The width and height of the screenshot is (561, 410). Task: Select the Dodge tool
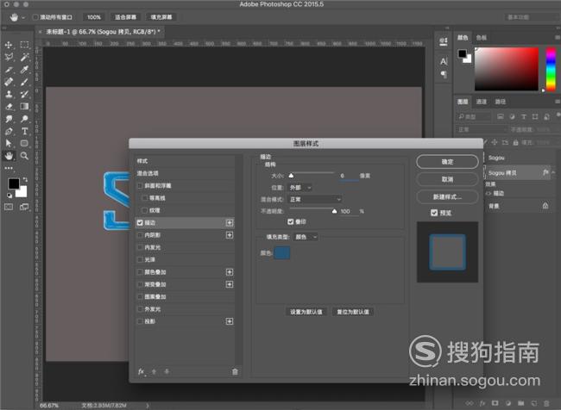(x=24, y=119)
